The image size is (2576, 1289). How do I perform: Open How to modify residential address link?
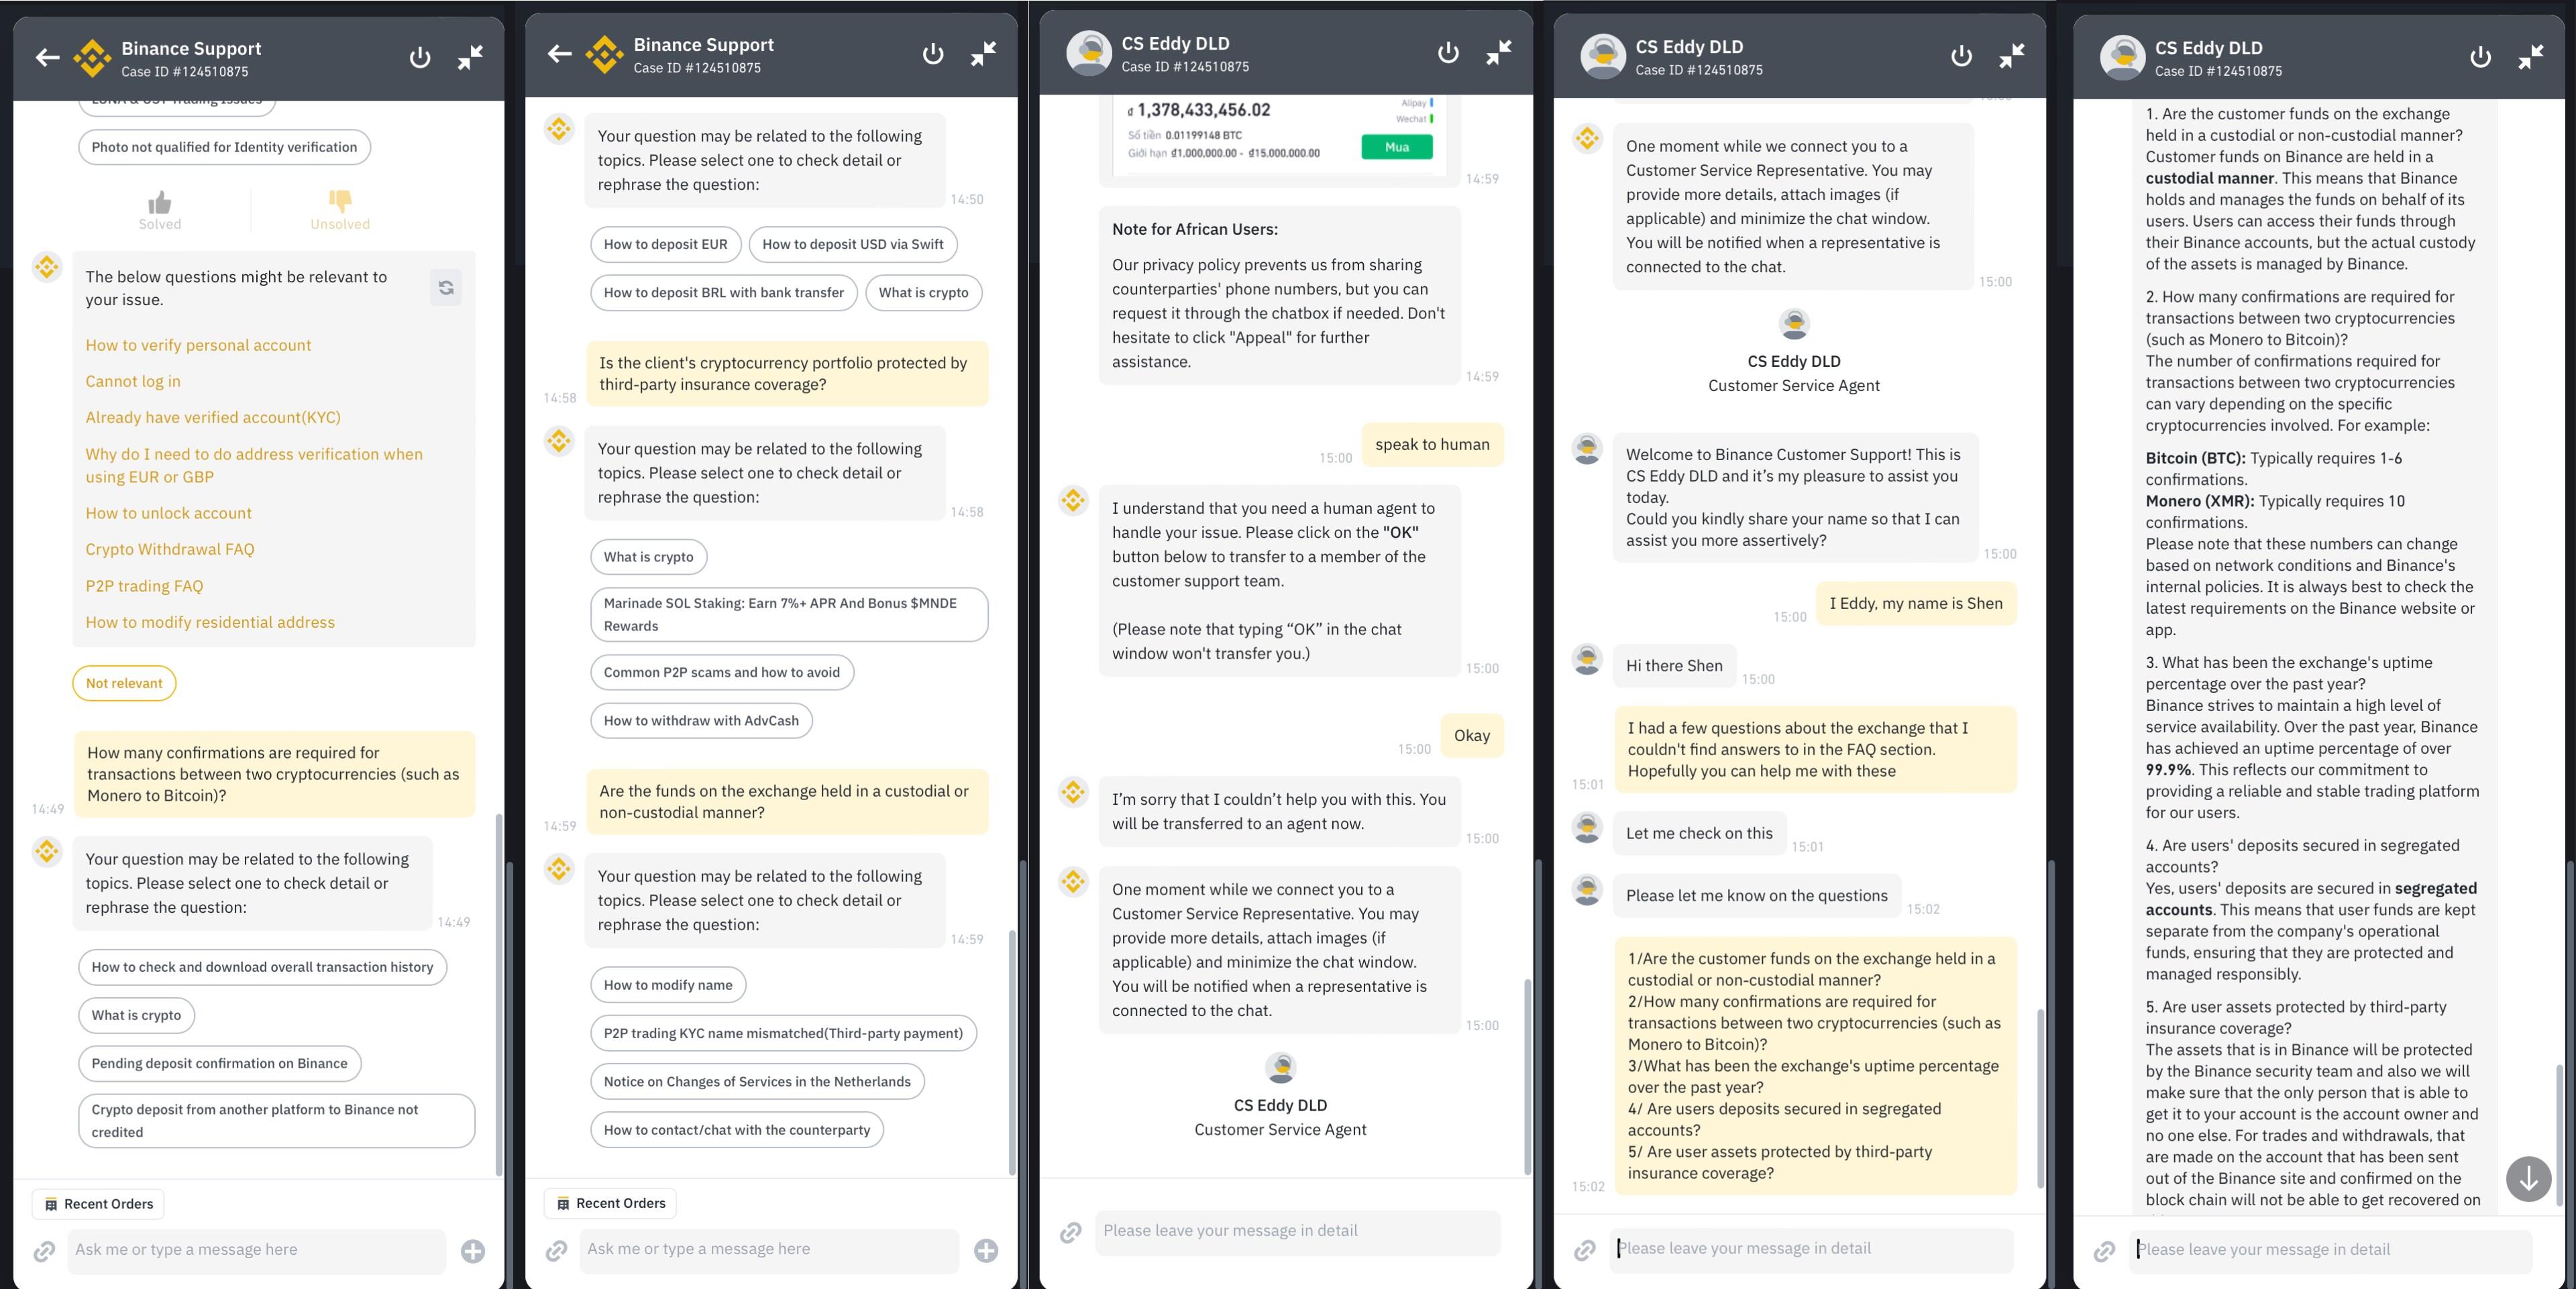(x=210, y=622)
